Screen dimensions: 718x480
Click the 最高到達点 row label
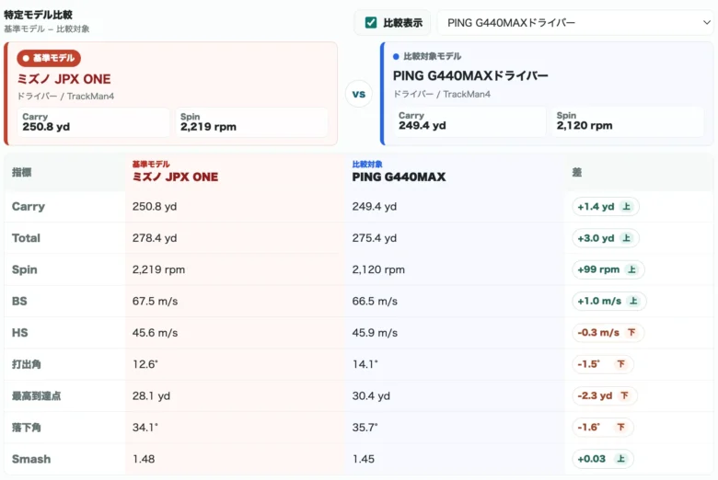click(36, 395)
